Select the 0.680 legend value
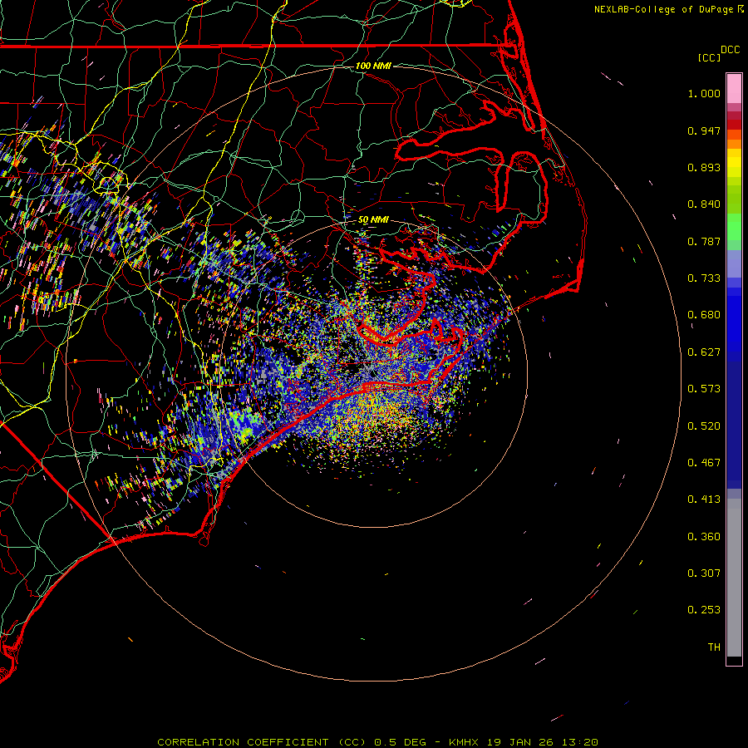 pos(704,315)
